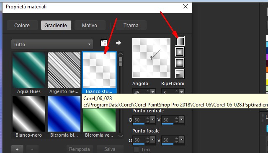
Task: Select the linear gradient style icon
Action: coord(180,41)
